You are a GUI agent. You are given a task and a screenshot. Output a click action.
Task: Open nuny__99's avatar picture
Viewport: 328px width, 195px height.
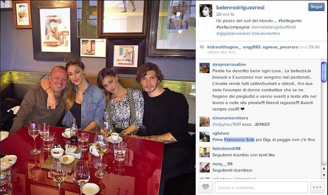tap(204, 167)
